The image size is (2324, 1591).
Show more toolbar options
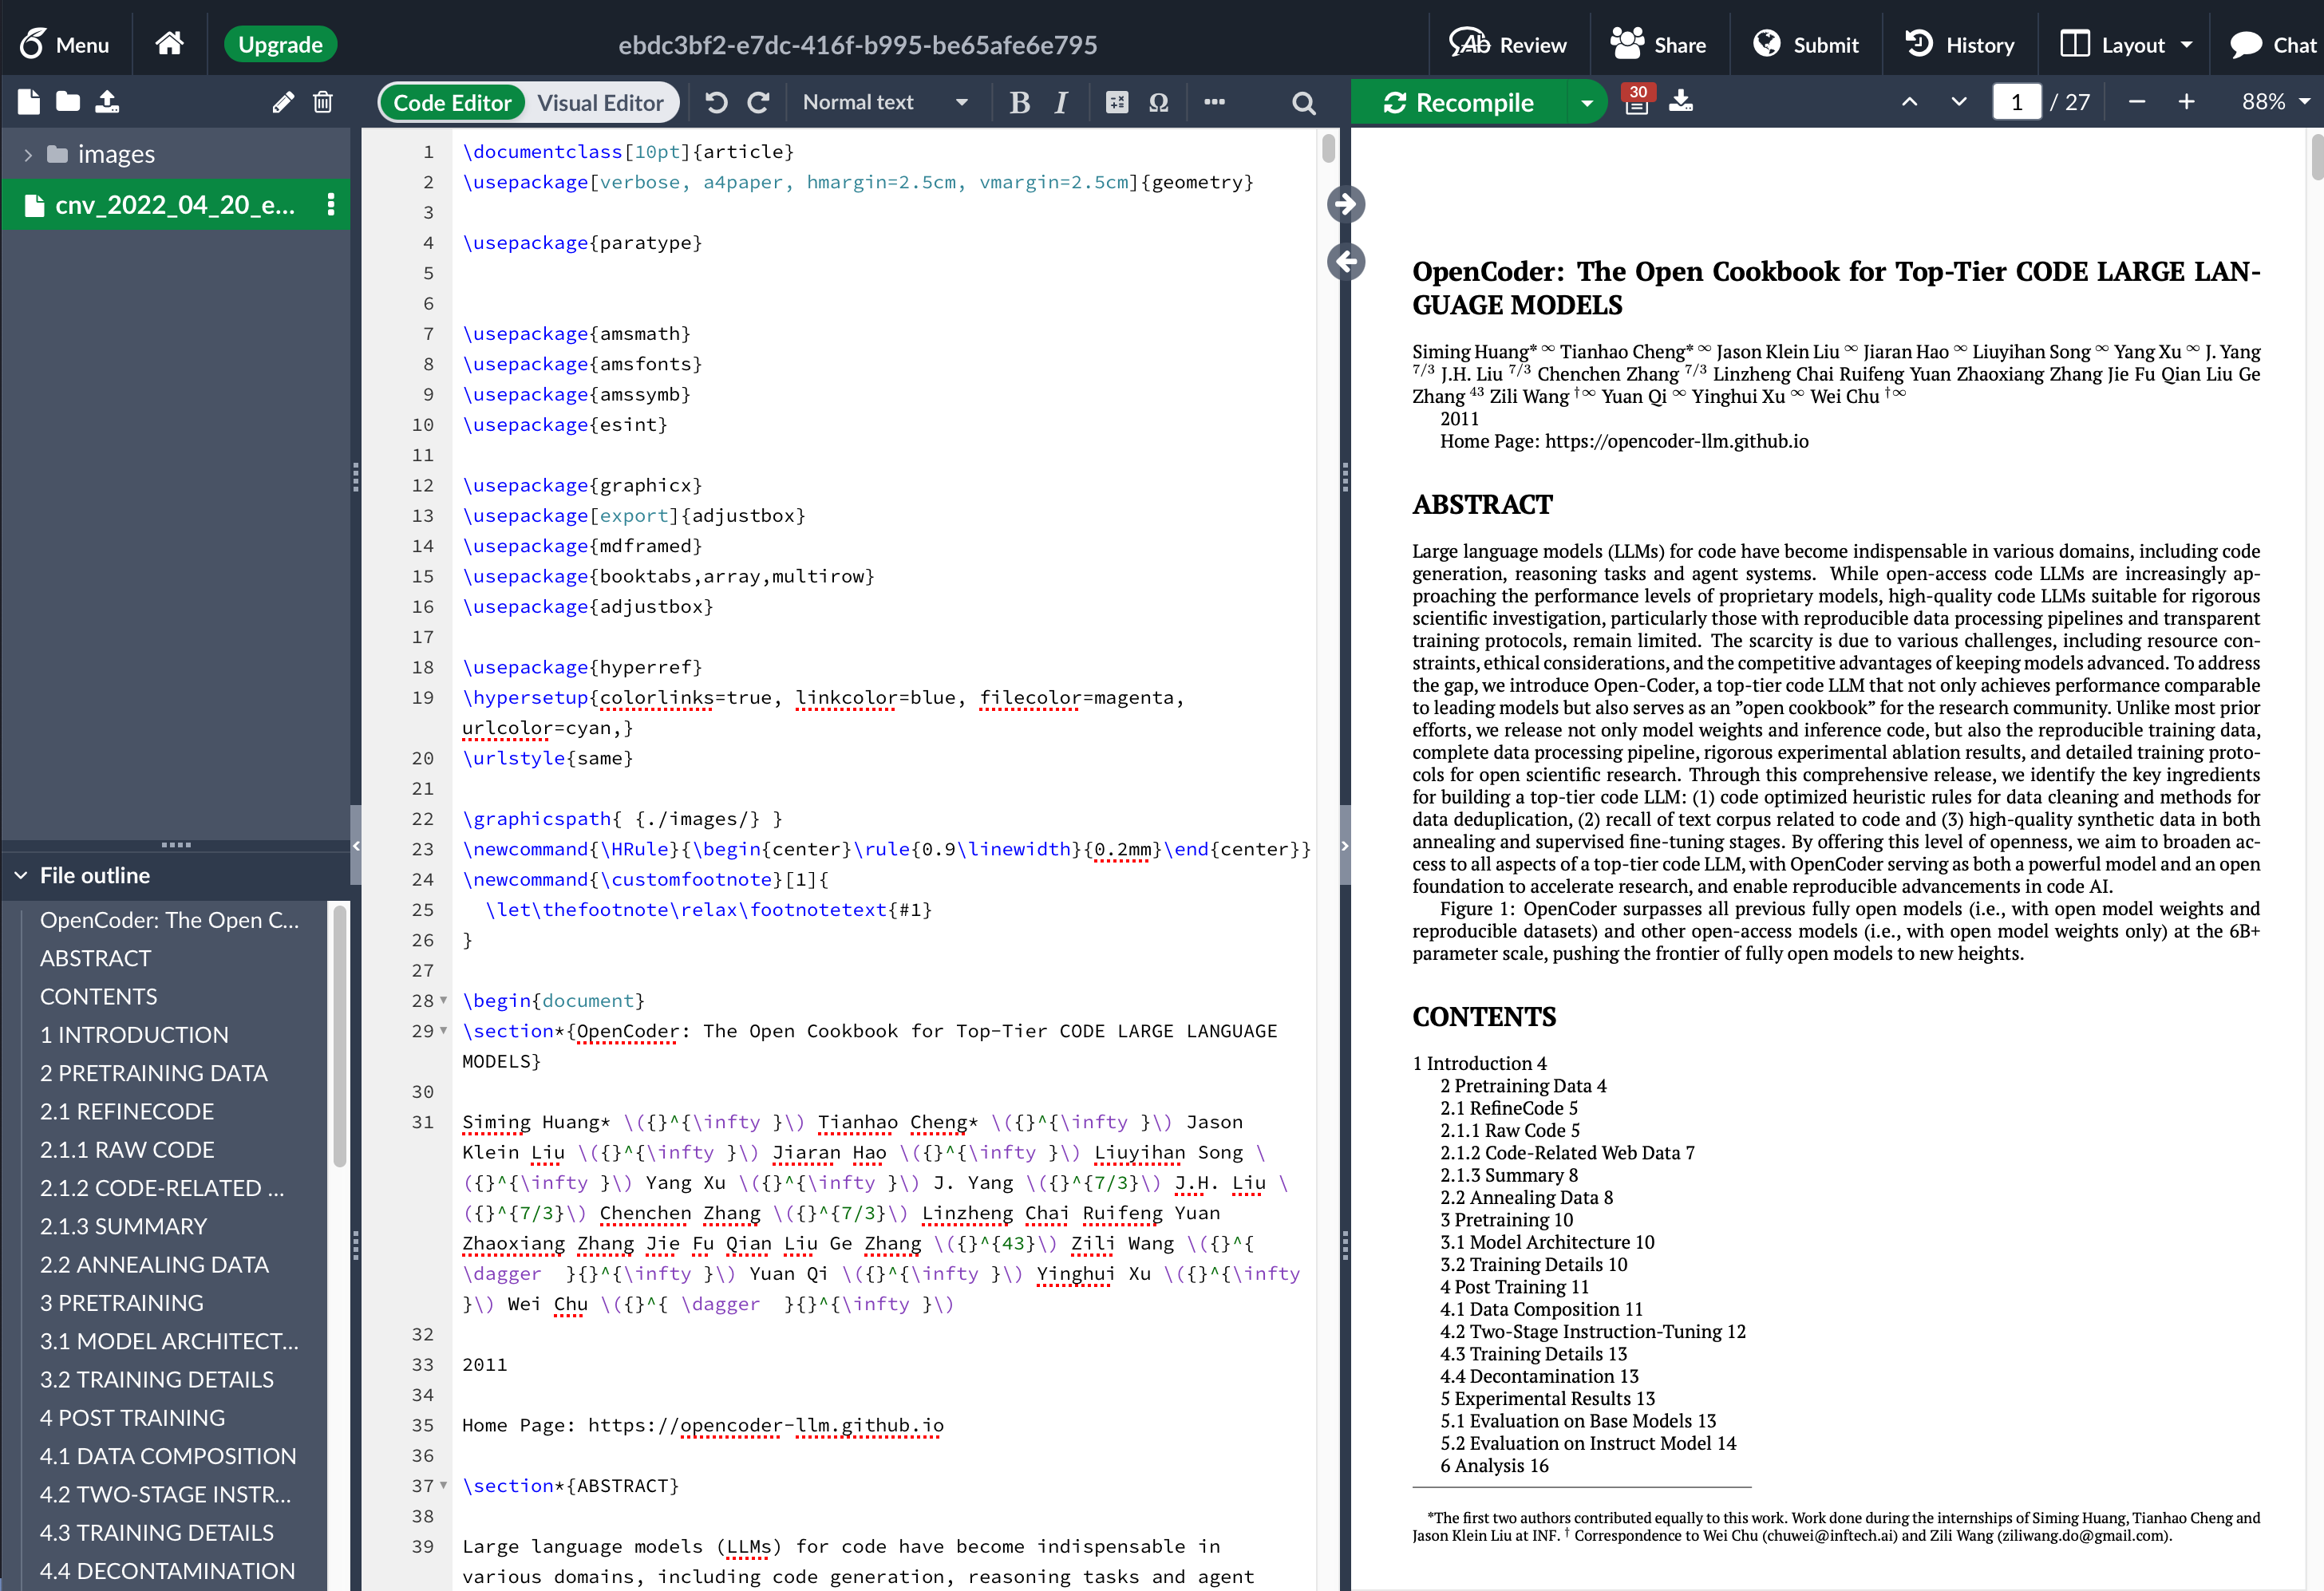(x=1214, y=102)
